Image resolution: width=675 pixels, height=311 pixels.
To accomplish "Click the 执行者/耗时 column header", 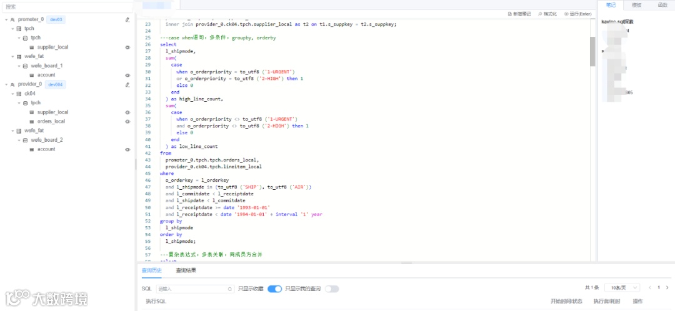I will click(606, 302).
